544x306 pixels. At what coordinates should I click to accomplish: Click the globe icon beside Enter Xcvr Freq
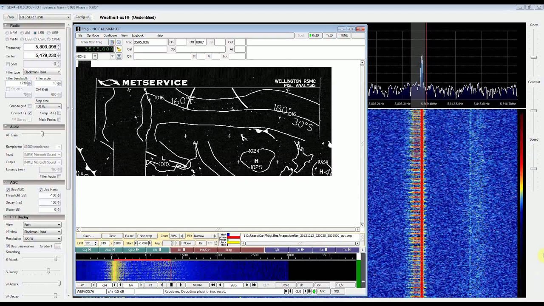click(119, 42)
